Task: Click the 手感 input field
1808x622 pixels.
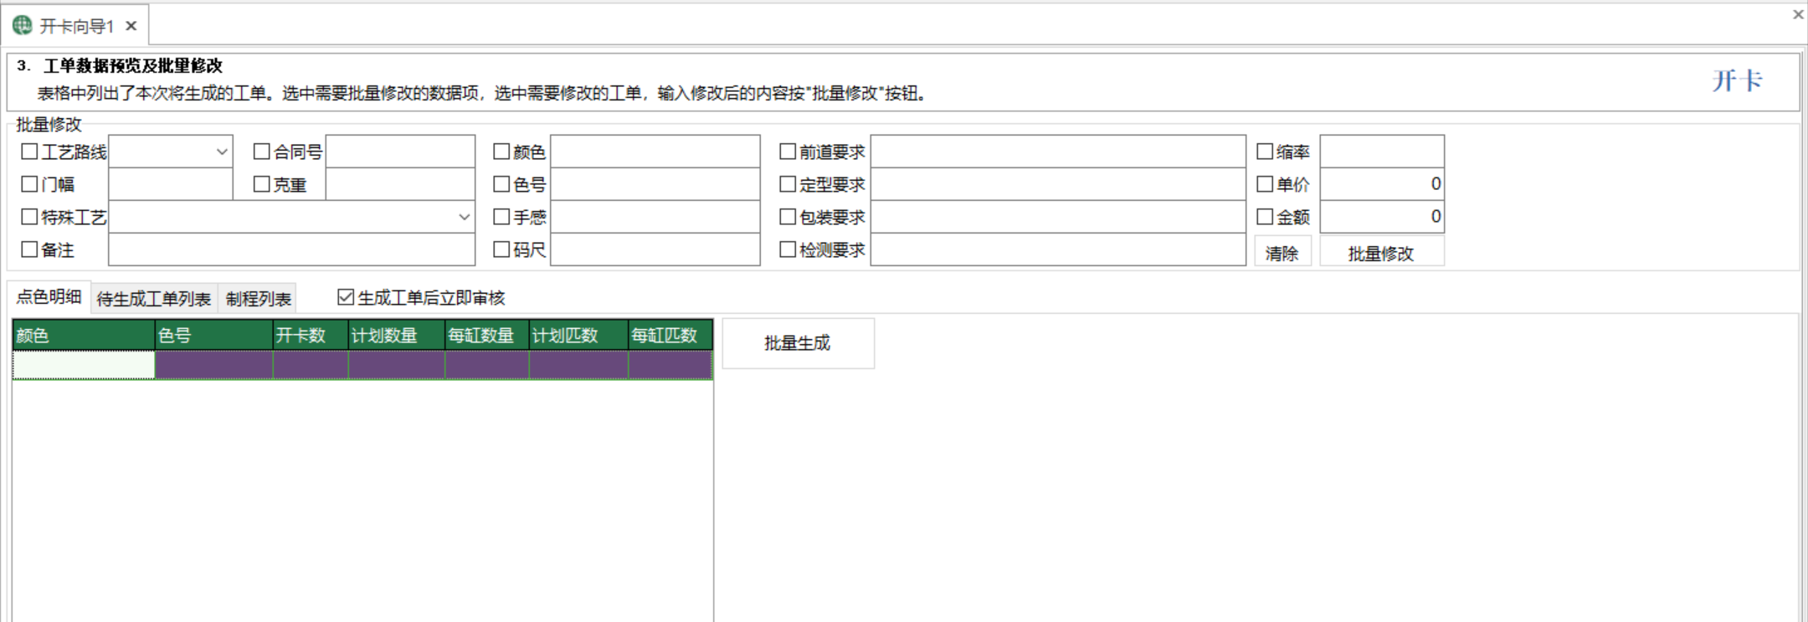Action: pyautogui.click(x=655, y=217)
